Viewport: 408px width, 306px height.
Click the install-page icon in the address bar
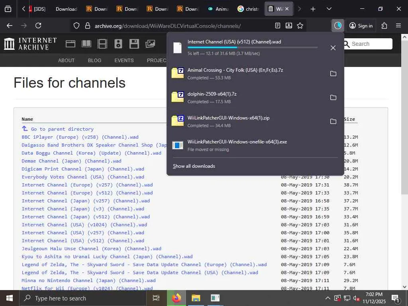pos(289,25)
